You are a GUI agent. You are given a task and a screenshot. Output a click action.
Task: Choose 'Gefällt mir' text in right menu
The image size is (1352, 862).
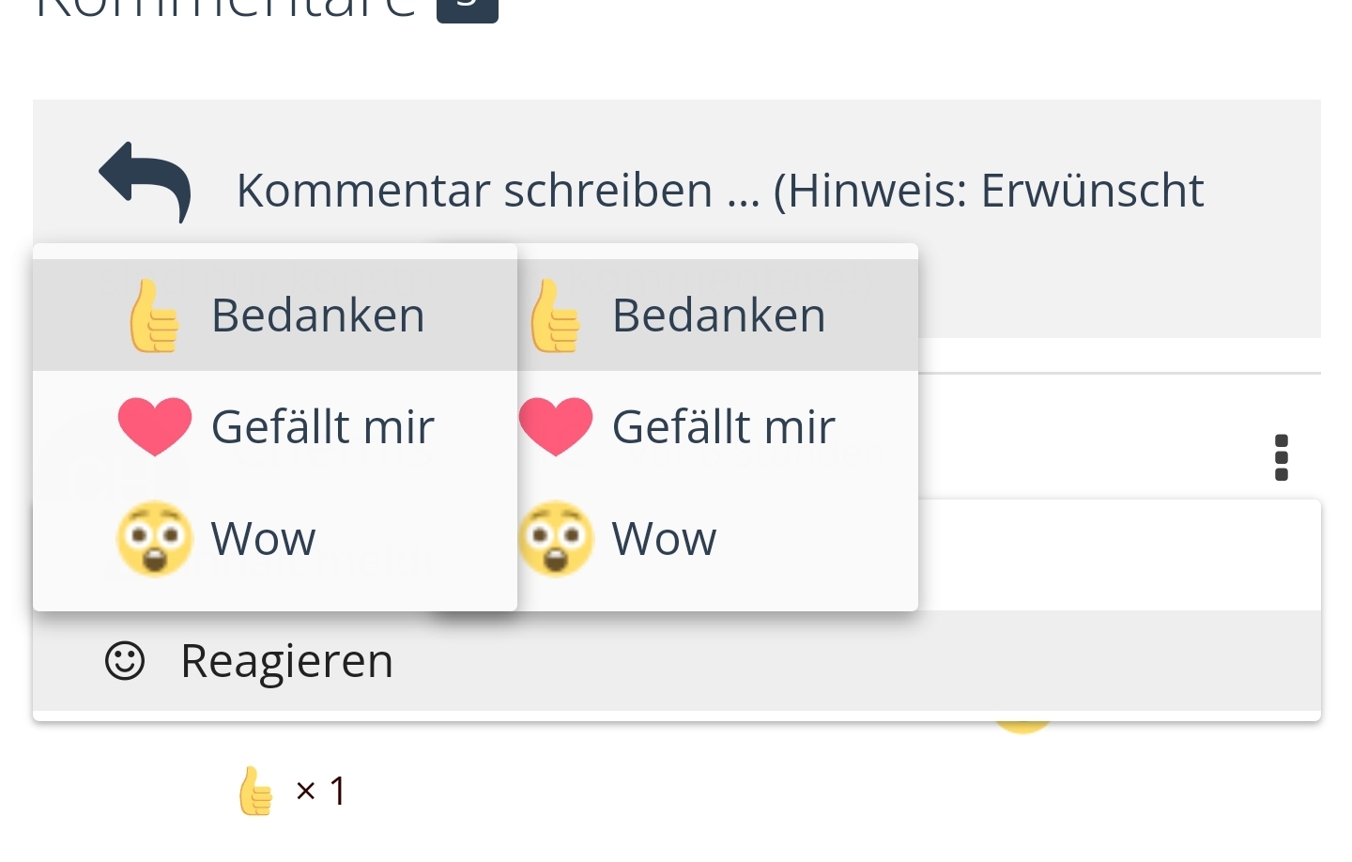point(723,427)
